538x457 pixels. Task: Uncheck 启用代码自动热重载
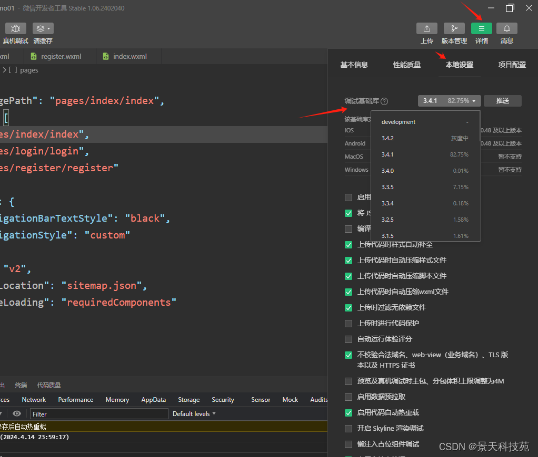[348, 413]
